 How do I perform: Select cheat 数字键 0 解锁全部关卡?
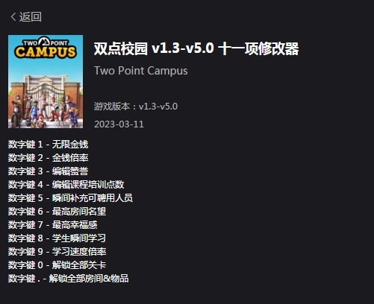tap(57, 265)
